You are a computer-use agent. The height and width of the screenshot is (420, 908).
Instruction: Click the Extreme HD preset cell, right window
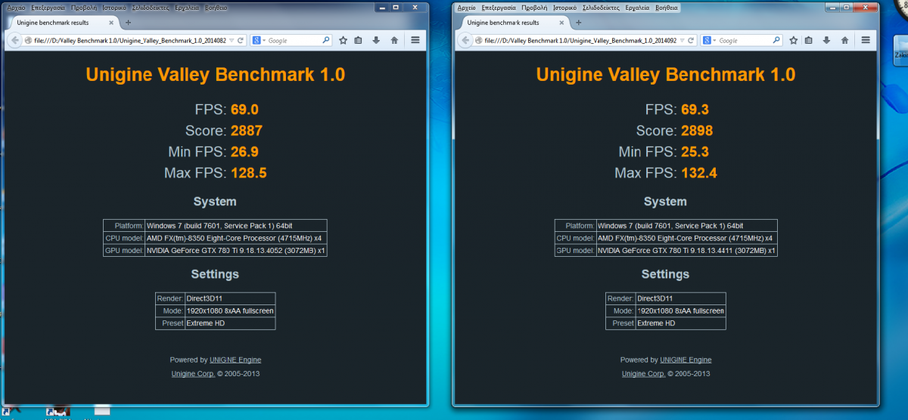coord(680,323)
